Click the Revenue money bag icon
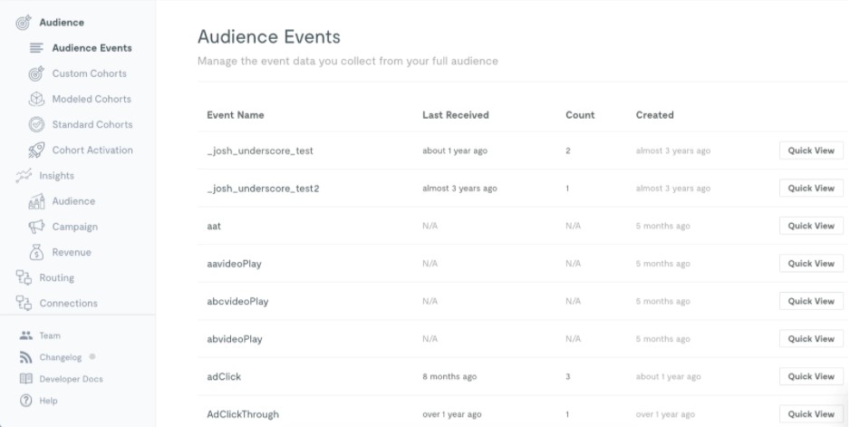 pyautogui.click(x=36, y=252)
